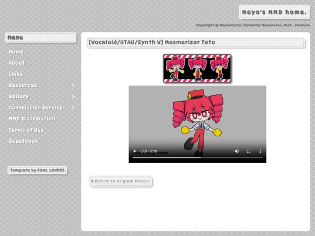Click the Teto video frame
315x236 pixels.
pos(198,124)
